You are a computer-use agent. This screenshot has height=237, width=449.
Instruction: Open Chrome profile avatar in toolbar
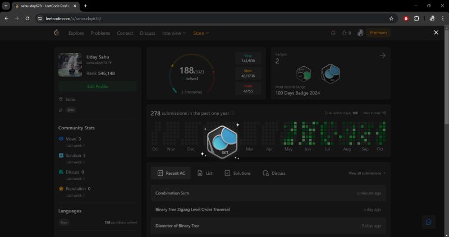click(432, 18)
